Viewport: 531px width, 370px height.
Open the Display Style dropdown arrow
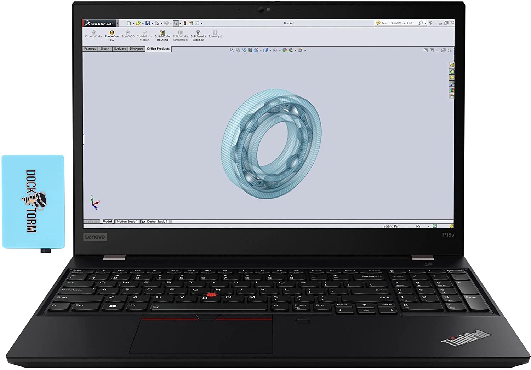270,51
